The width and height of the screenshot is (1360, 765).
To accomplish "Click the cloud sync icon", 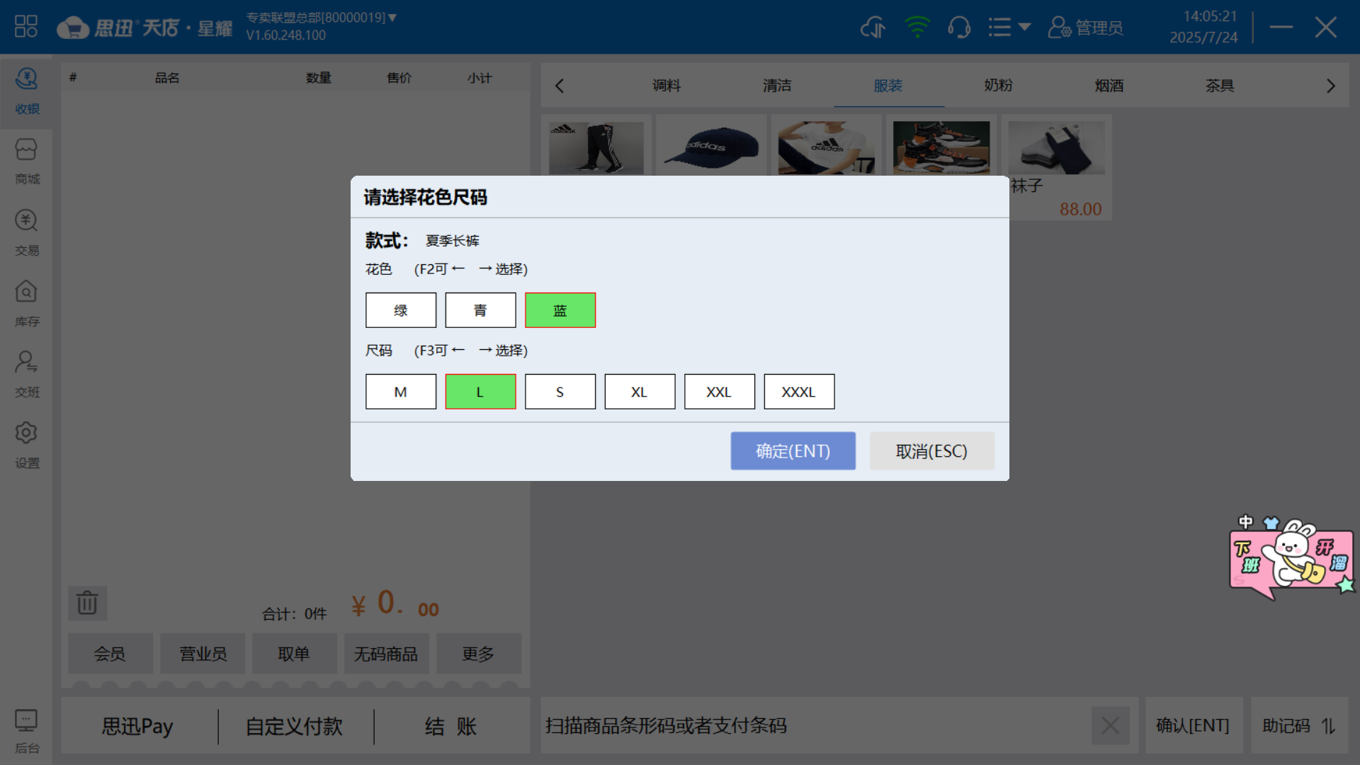I will point(873,27).
